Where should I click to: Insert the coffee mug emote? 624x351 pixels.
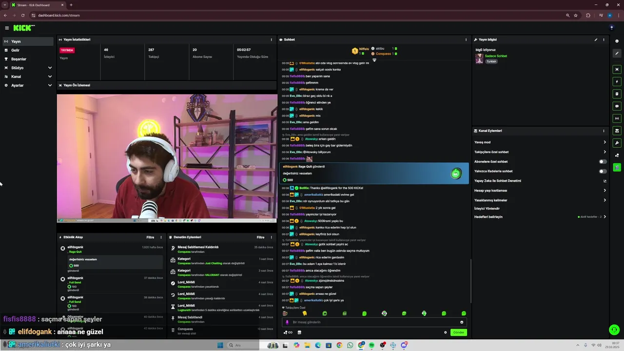pos(285,313)
